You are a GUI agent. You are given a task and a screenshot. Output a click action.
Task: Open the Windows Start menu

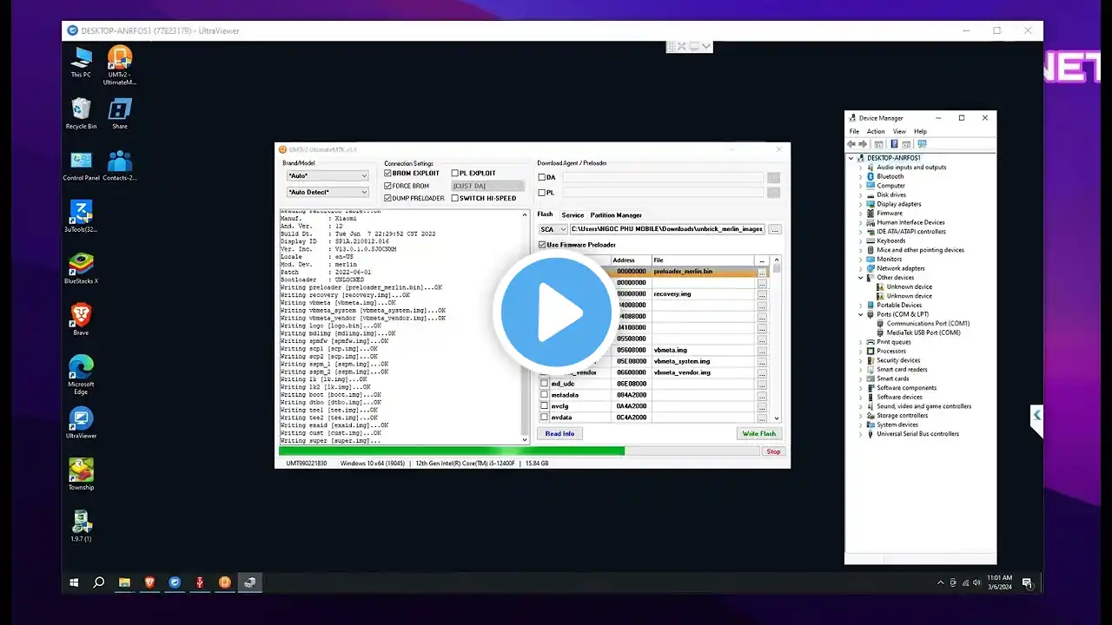[74, 582]
